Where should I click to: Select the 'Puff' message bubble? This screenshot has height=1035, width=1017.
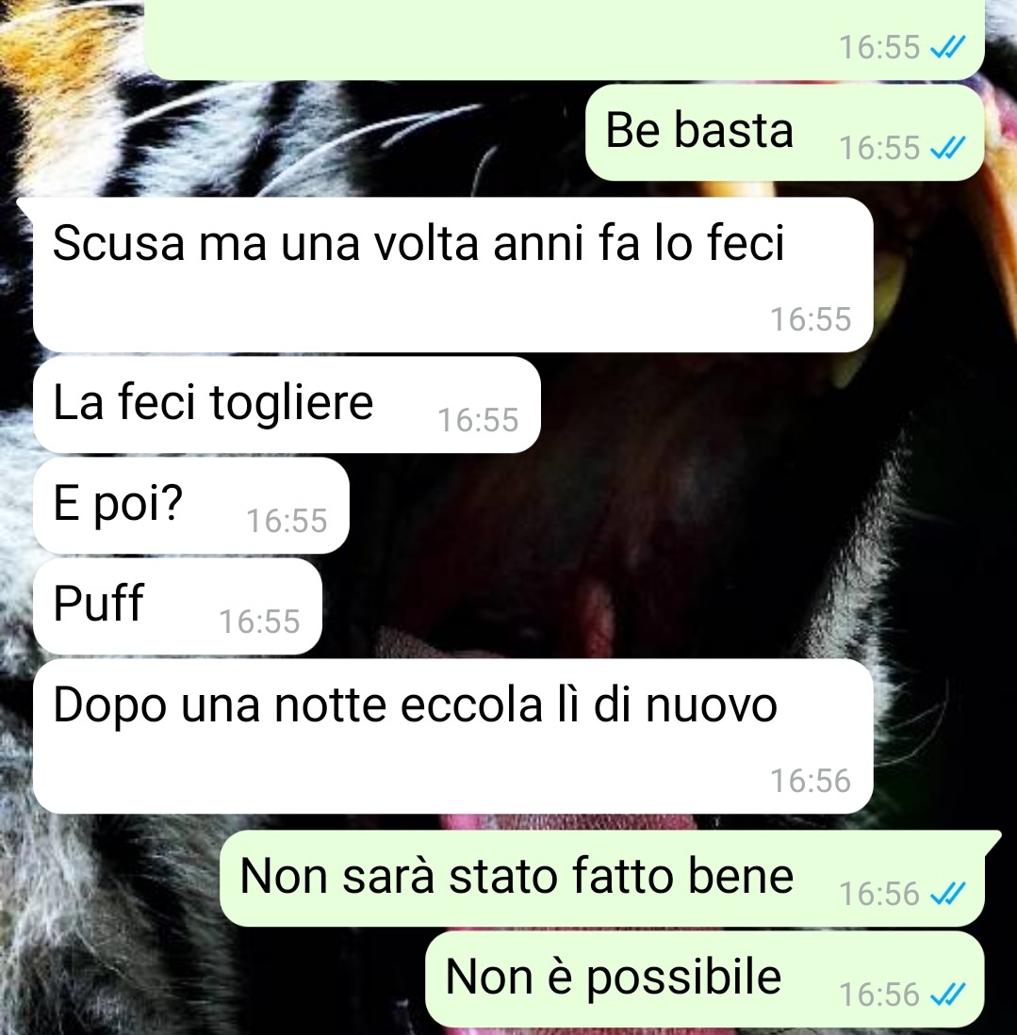click(177, 606)
